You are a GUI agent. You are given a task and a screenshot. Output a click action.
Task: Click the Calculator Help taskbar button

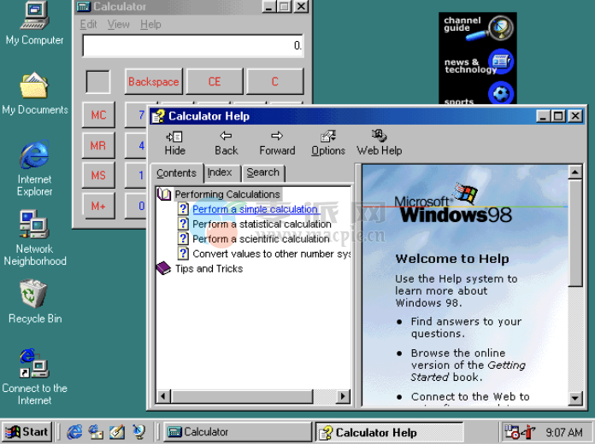coord(389,432)
